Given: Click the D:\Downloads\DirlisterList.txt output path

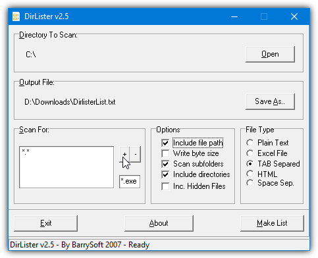Looking at the screenshot, I should point(70,102).
